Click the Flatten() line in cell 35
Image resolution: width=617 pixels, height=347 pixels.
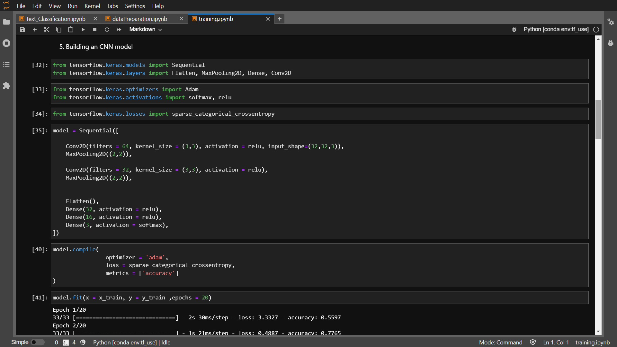point(82,201)
